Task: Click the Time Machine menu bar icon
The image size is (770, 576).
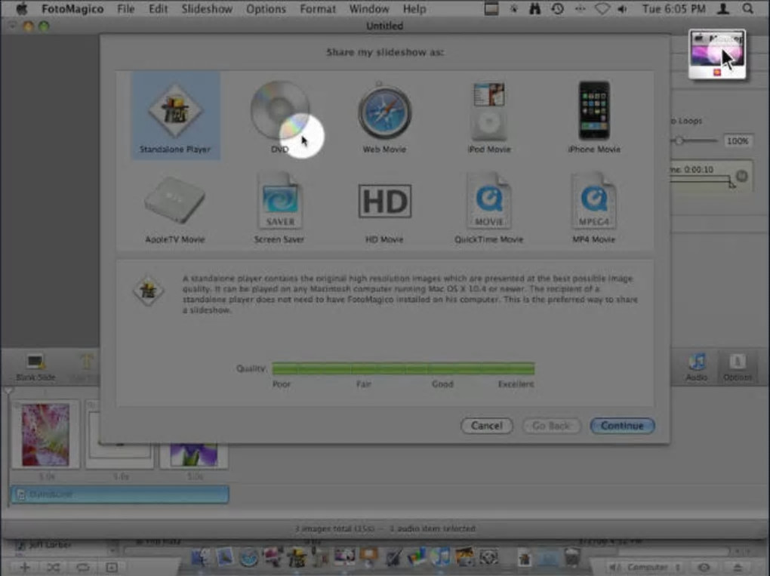Action: point(557,9)
